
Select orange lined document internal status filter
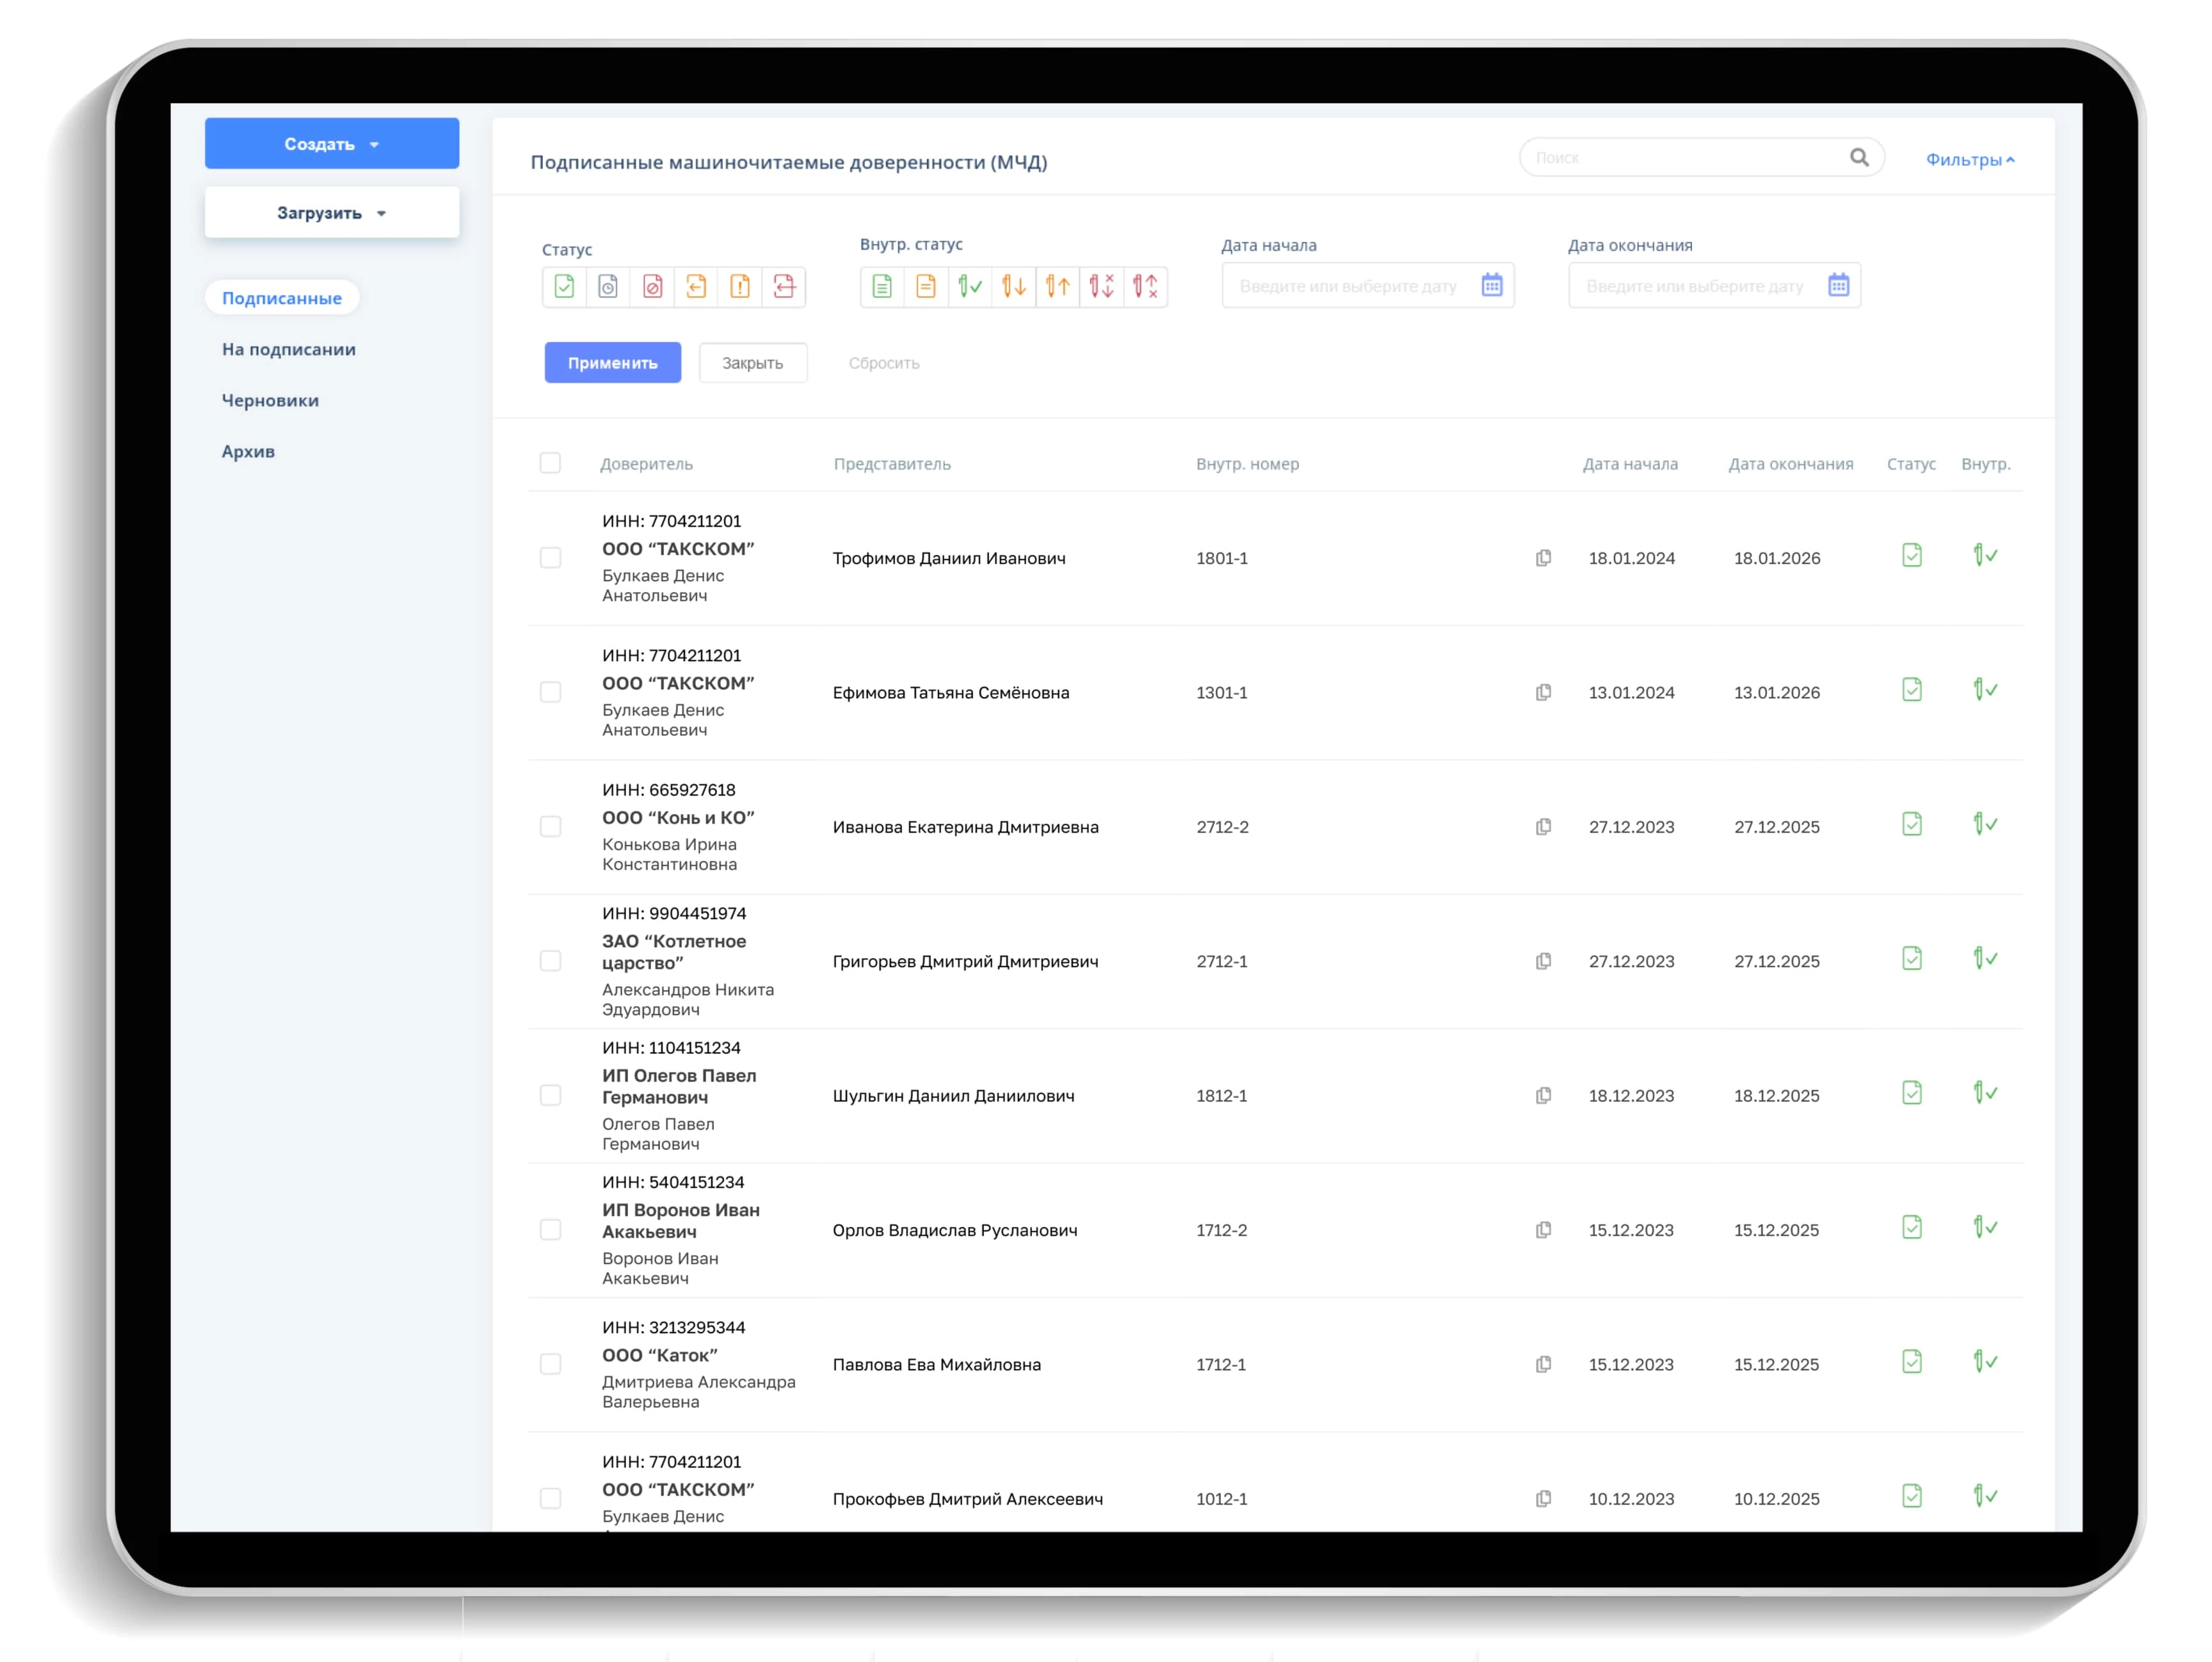[x=926, y=287]
